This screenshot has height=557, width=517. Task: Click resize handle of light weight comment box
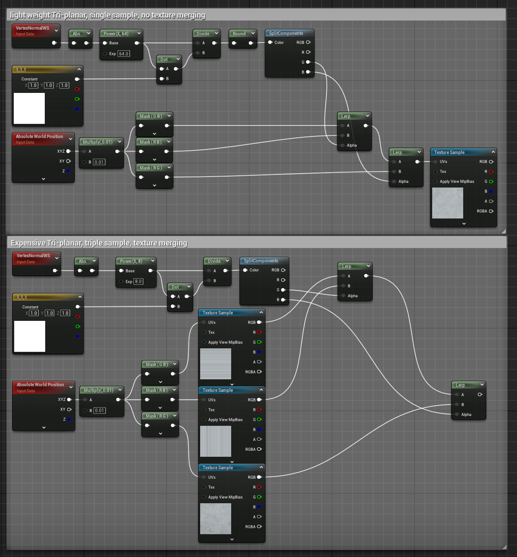(x=504, y=231)
